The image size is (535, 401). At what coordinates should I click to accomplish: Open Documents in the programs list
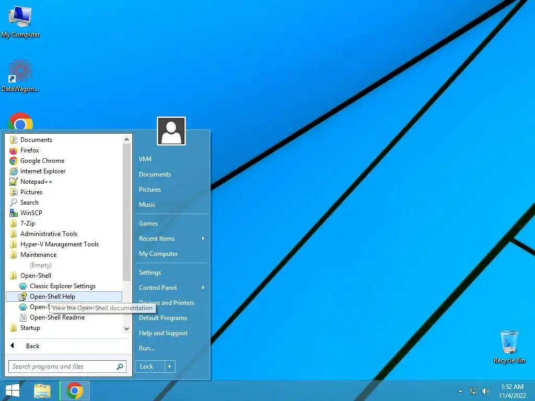pos(64,140)
